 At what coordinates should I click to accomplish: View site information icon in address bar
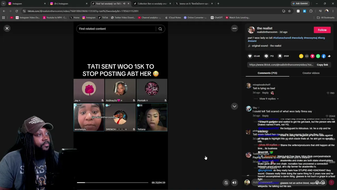point(24,11)
